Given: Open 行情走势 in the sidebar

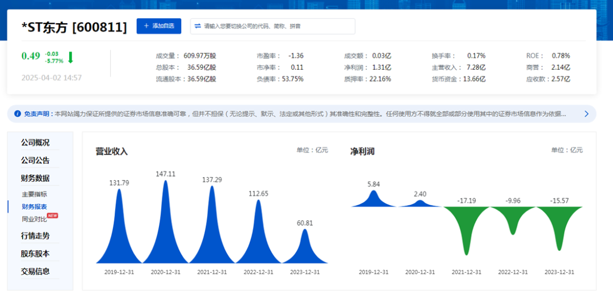Looking at the screenshot, I should (x=35, y=236).
